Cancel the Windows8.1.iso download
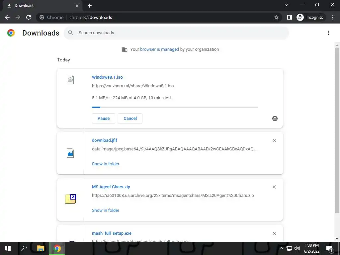The image size is (340, 255). point(130,119)
